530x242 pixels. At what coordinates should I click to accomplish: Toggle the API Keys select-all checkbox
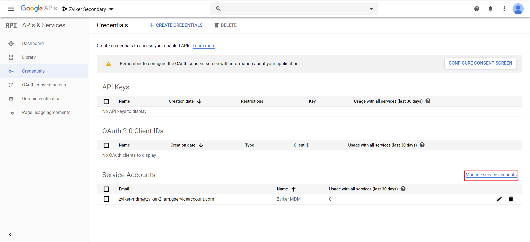pos(106,102)
